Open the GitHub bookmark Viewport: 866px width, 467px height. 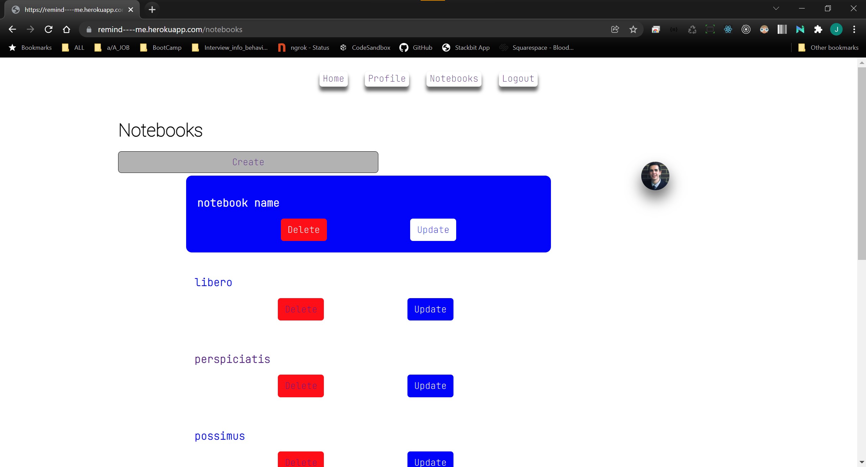pyautogui.click(x=416, y=48)
